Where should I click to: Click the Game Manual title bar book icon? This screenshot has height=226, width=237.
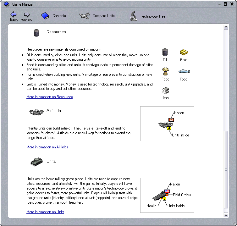coord(7,4)
